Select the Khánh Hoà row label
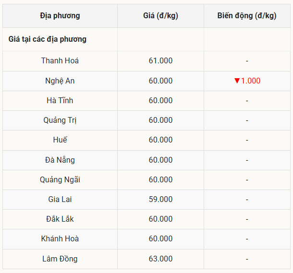Image resolution: width=293 pixels, height=273 pixels. [60, 239]
